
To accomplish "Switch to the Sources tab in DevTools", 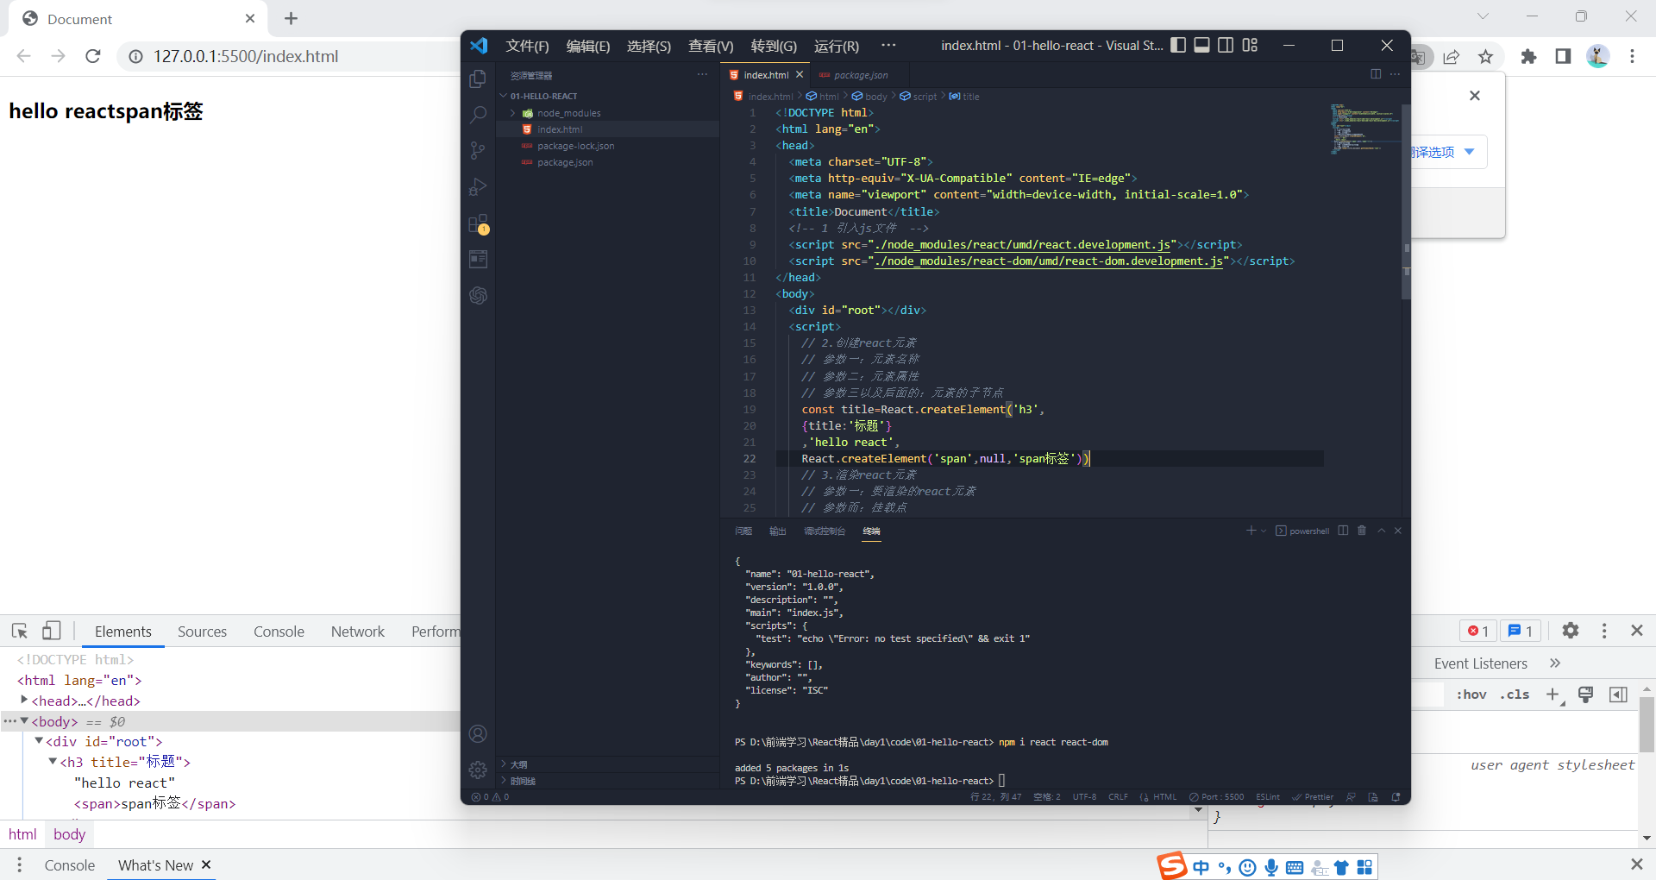I will (x=202, y=631).
